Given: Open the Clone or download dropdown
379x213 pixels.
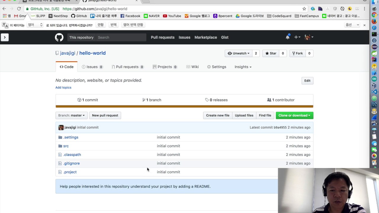Looking at the screenshot, I should tap(294, 115).
